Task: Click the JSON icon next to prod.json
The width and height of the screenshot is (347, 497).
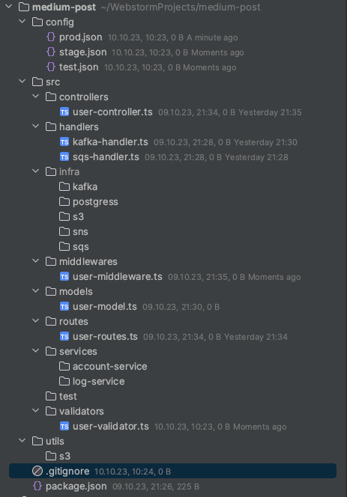Action: [51, 37]
